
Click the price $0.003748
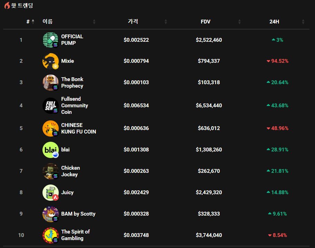136,235
